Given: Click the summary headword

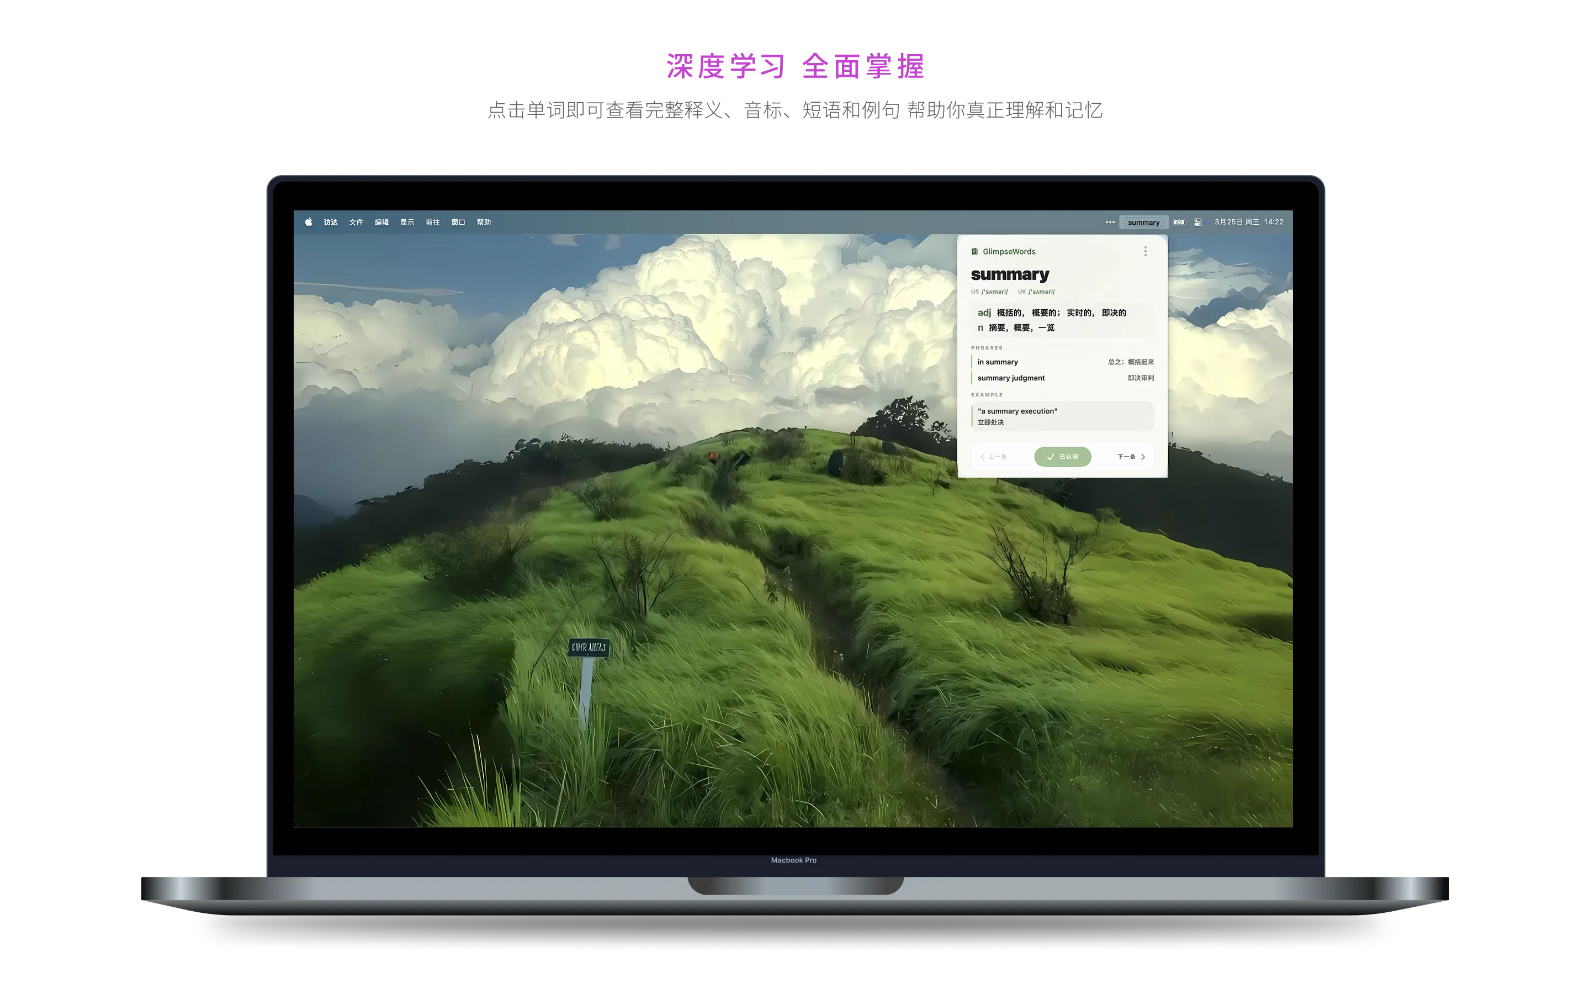Looking at the screenshot, I should tap(1010, 274).
